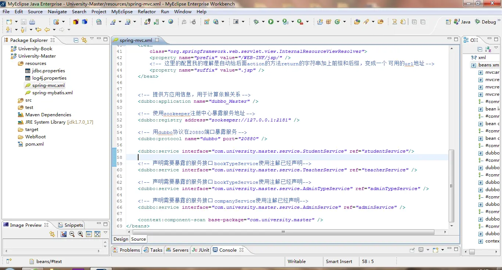Switch to the Servers tab

(178, 250)
